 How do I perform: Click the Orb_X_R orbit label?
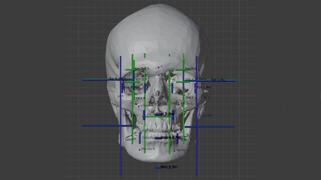pyautogui.click(x=141, y=79)
